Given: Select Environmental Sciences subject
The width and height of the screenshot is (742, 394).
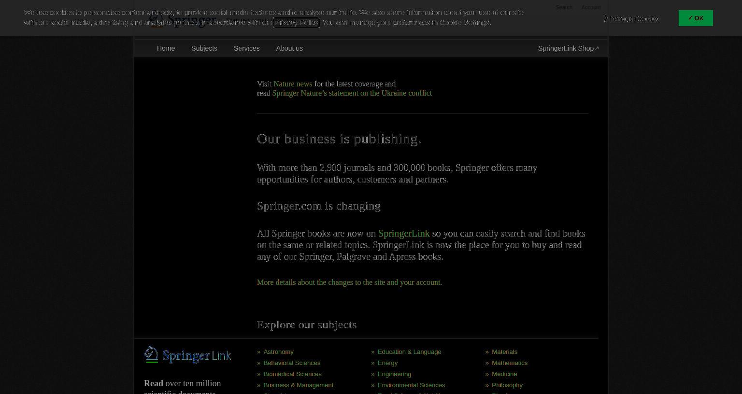Looking at the screenshot, I should pyautogui.click(x=411, y=385).
